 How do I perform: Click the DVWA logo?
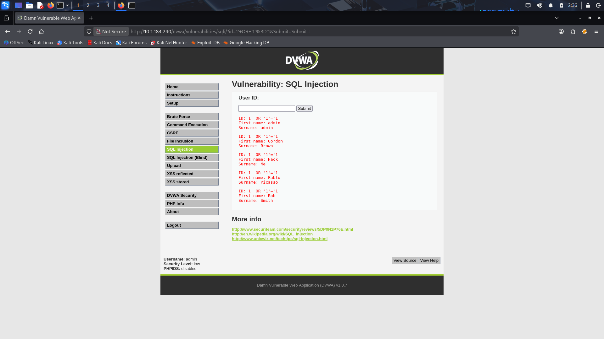point(302,60)
